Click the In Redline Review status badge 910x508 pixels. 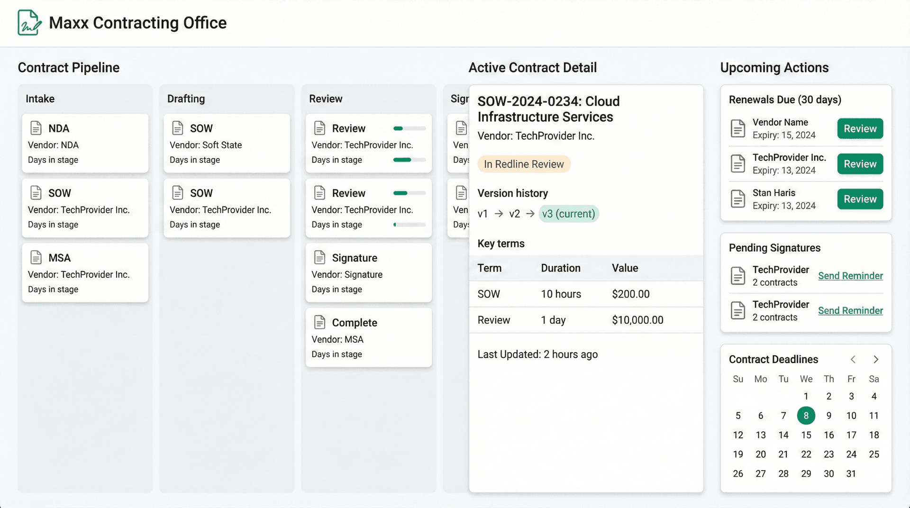pyautogui.click(x=524, y=164)
